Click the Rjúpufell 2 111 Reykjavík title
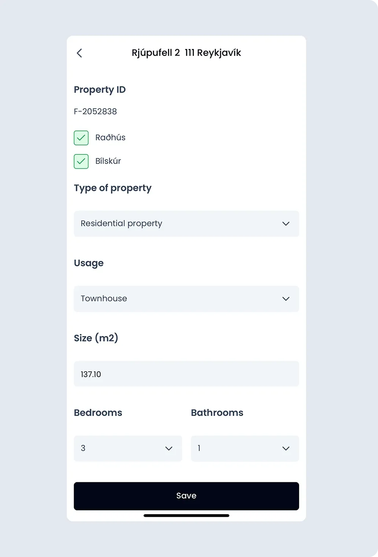Viewport: 378px width, 557px height. pos(186,53)
